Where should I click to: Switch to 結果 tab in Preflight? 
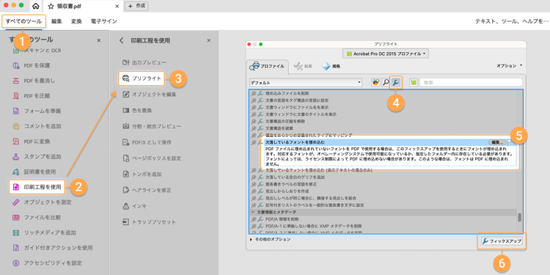(303, 65)
